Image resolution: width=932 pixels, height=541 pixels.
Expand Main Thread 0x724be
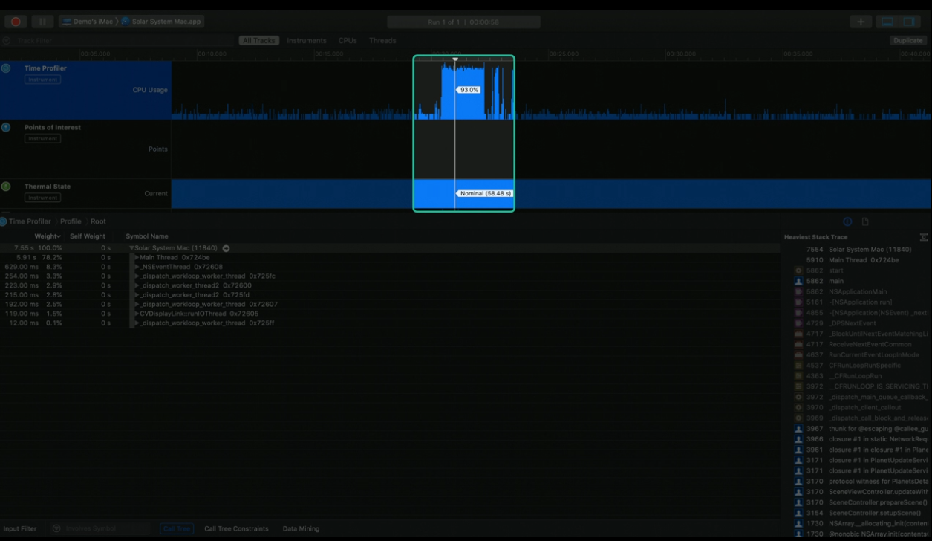137,258
